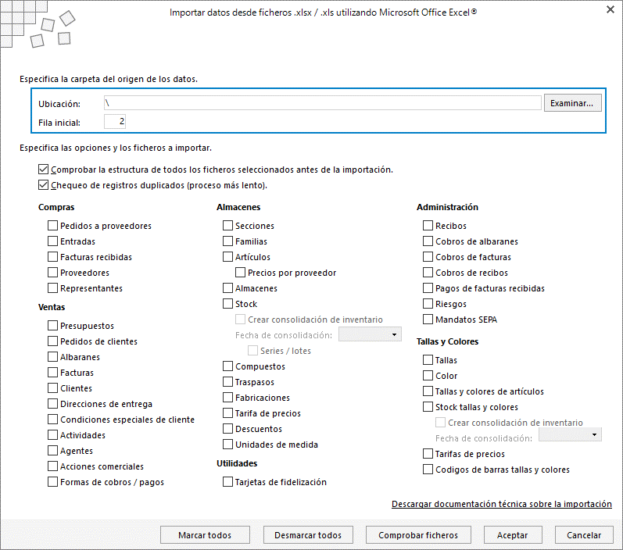
Task: Enable Tarjetas de fidelización
Action: click(x=227, y=482)
